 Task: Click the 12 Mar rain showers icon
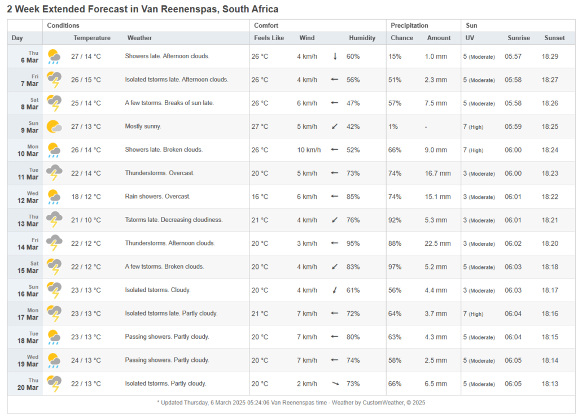[54, 197]
